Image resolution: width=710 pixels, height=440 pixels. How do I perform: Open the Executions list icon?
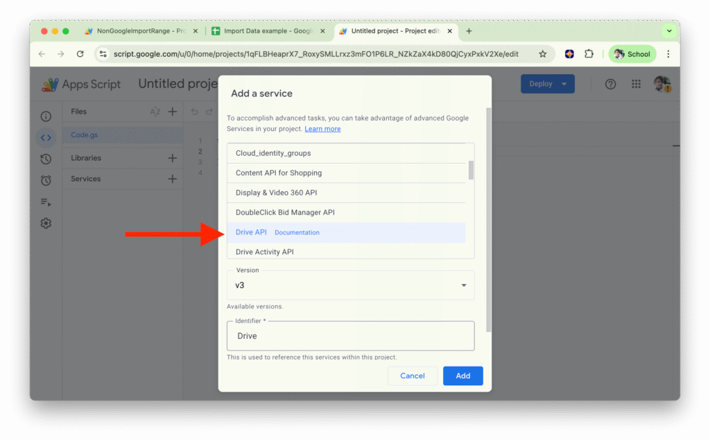[x=46, y=202]
